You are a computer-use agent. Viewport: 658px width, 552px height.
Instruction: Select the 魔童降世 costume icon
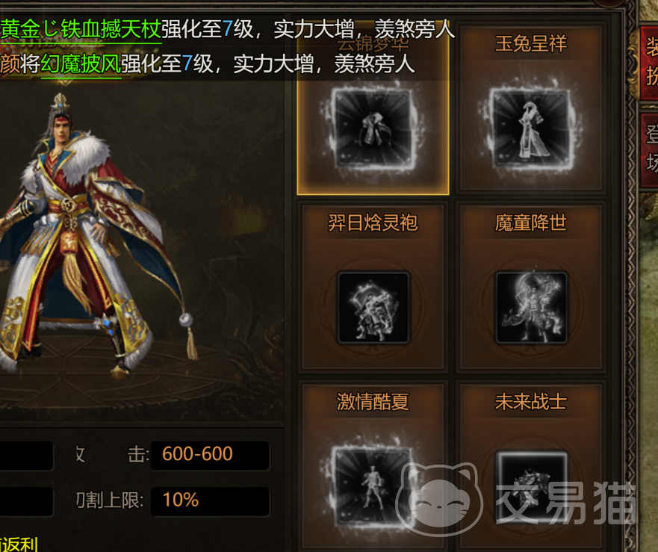tap(531, 308)
